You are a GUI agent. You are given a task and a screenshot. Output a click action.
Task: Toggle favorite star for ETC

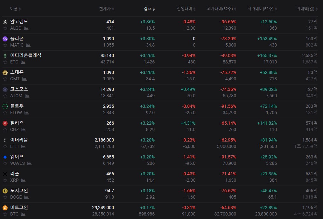coord(5,62)
